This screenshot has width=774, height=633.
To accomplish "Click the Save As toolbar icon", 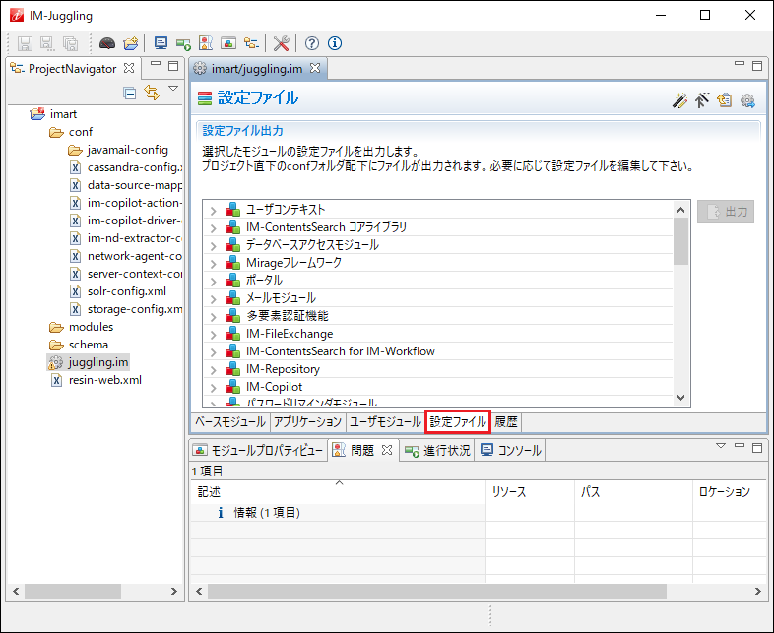I will (47, 43).
